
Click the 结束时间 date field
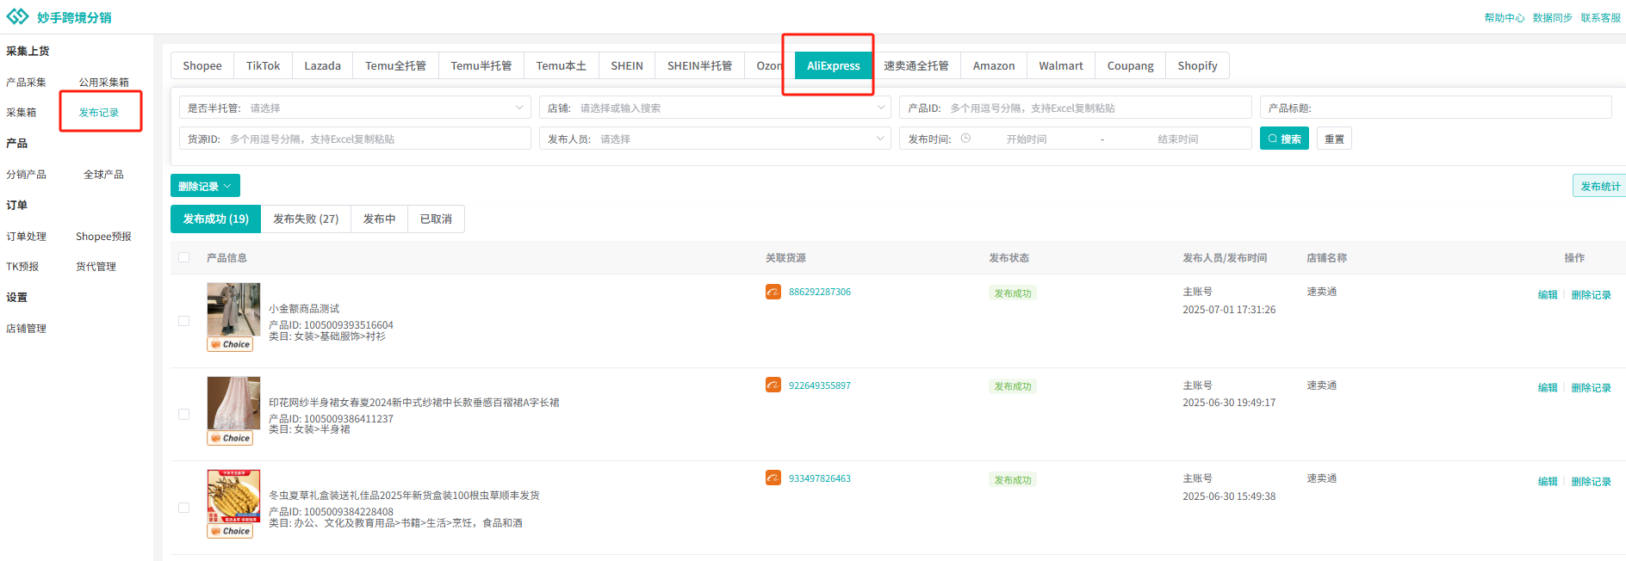[1177, 139]
